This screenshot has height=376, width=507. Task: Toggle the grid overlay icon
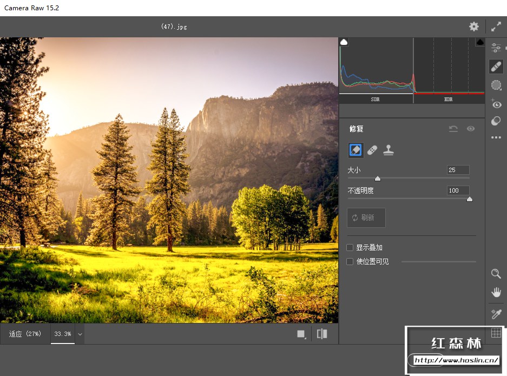496,333
